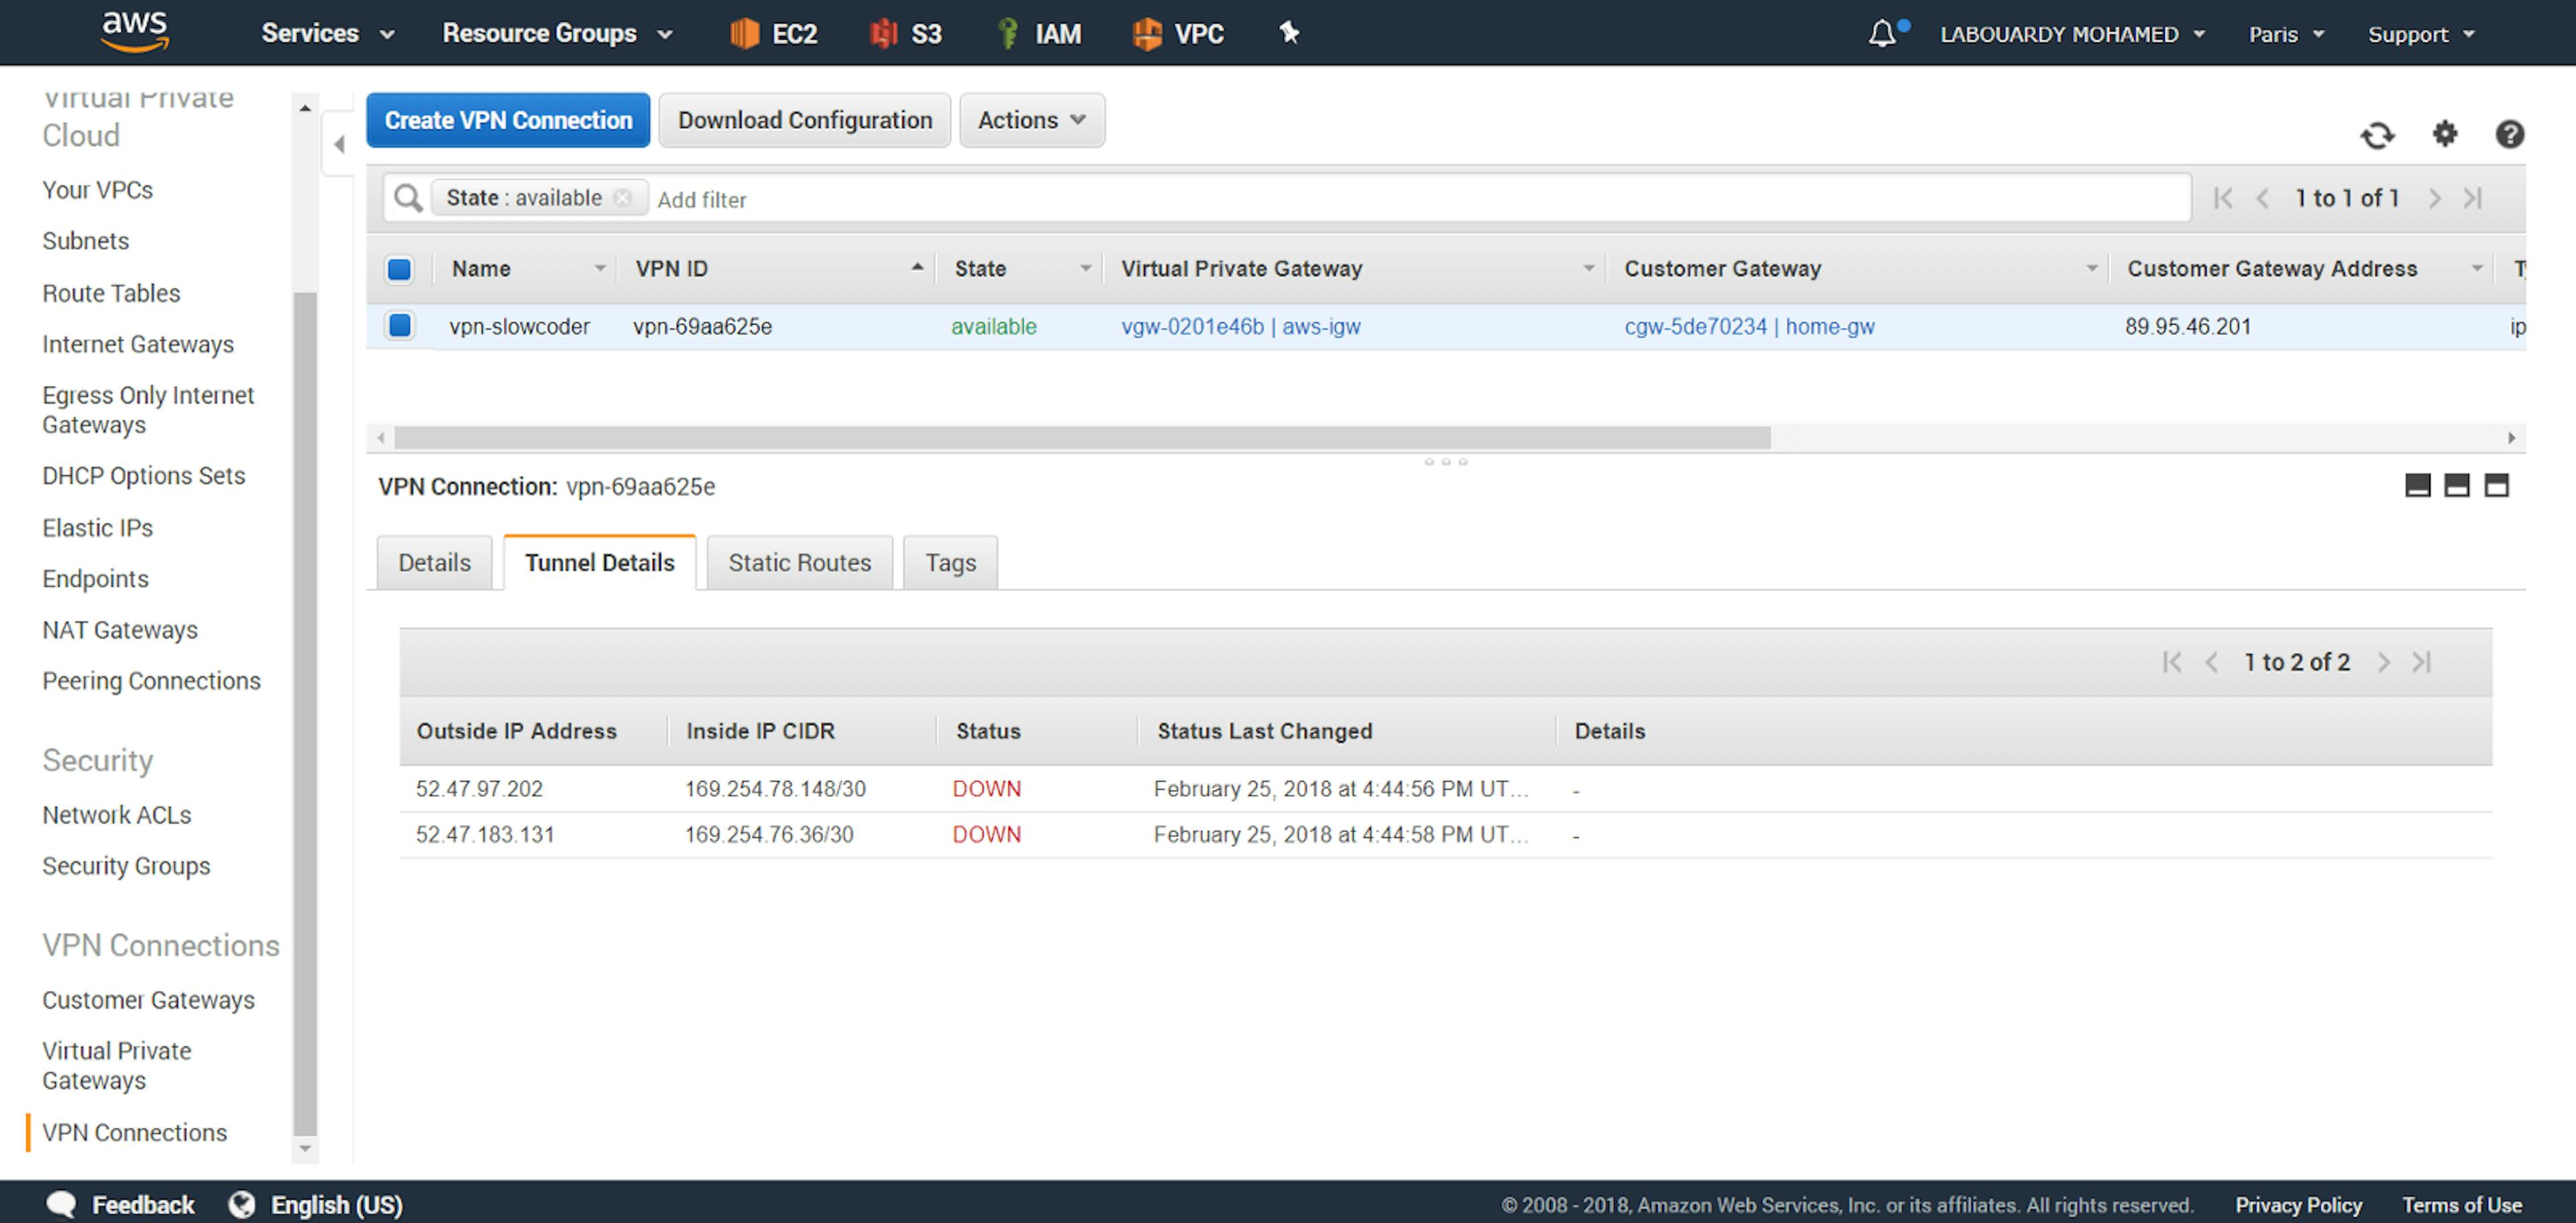
Task: Uncheck the vpn-slowcoder row checkbox
Action: [399, 326]
